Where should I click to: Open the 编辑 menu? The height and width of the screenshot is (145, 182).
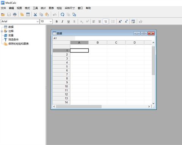pos(11,8)
